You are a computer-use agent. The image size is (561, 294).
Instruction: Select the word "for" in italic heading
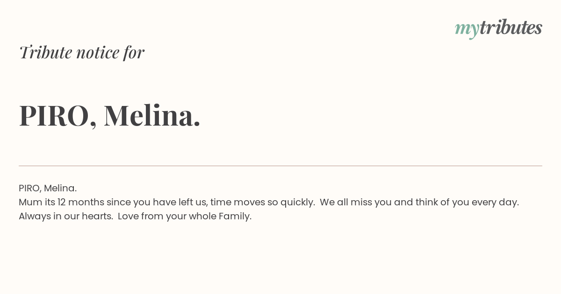point(134,52)
